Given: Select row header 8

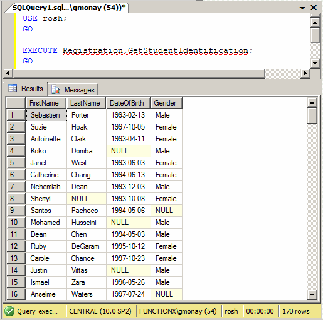Looking at the screenshot, I should (x=16, y=199).
